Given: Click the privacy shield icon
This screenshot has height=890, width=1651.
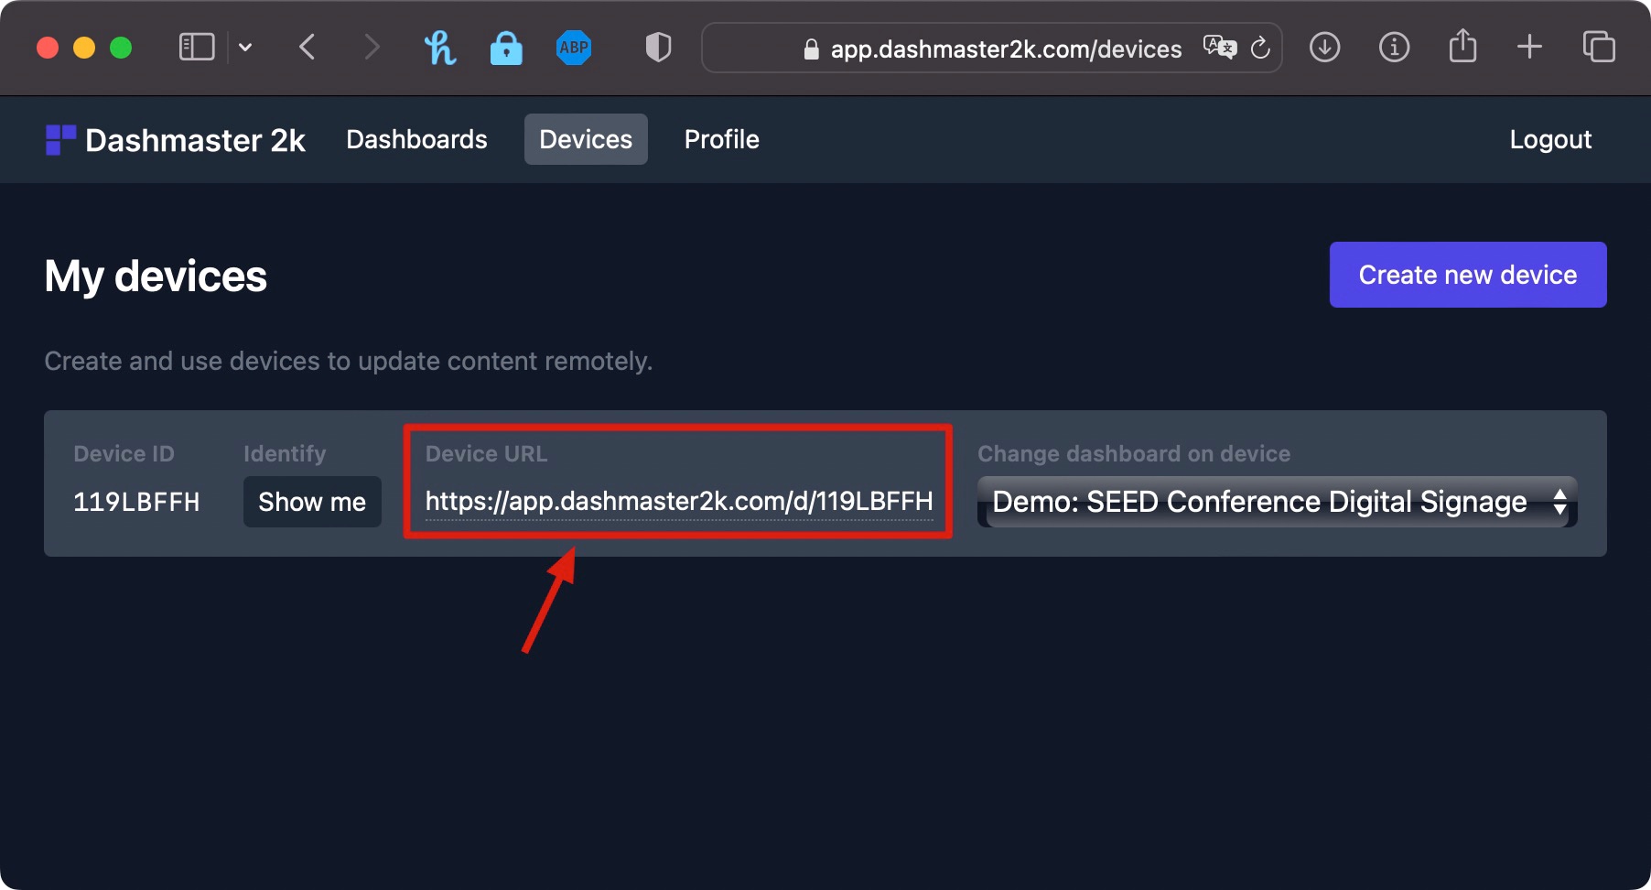Looking at the screenshot, I should (657, 47).
